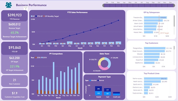Click the Cash 187 Member bar segment

(107, 94)
